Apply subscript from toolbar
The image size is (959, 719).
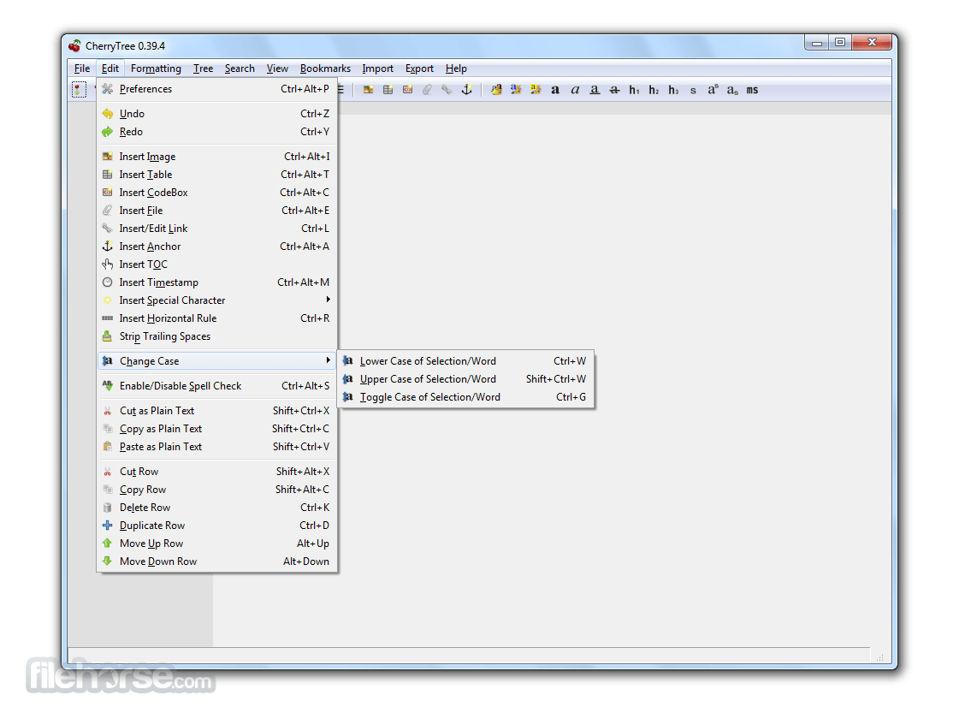coord(732,91)
